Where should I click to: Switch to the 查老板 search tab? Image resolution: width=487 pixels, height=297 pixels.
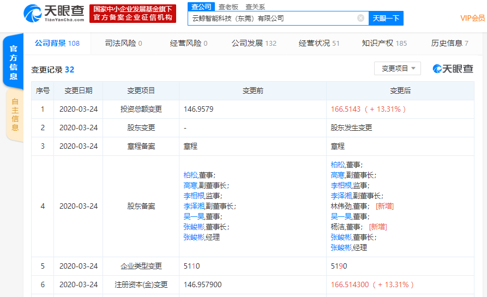[229, 7]
